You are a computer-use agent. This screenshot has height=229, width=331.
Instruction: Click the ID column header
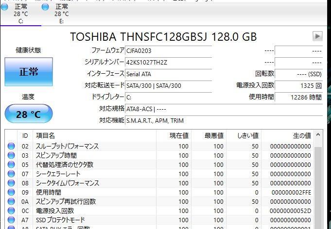[x=25, y=136]
